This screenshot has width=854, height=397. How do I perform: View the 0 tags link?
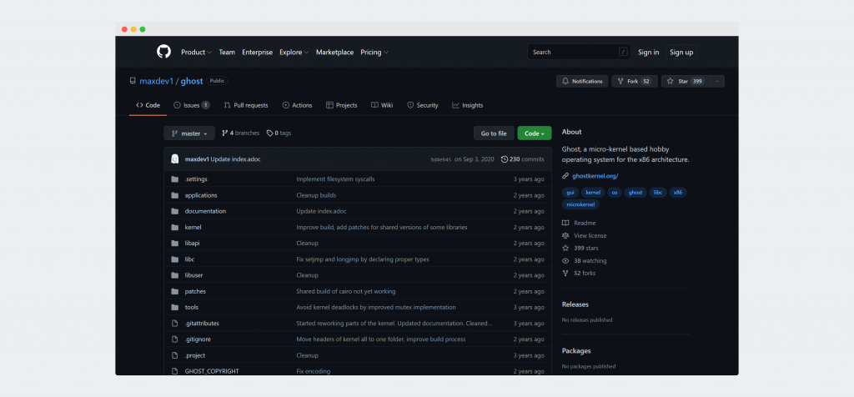(x=279, y=133)
